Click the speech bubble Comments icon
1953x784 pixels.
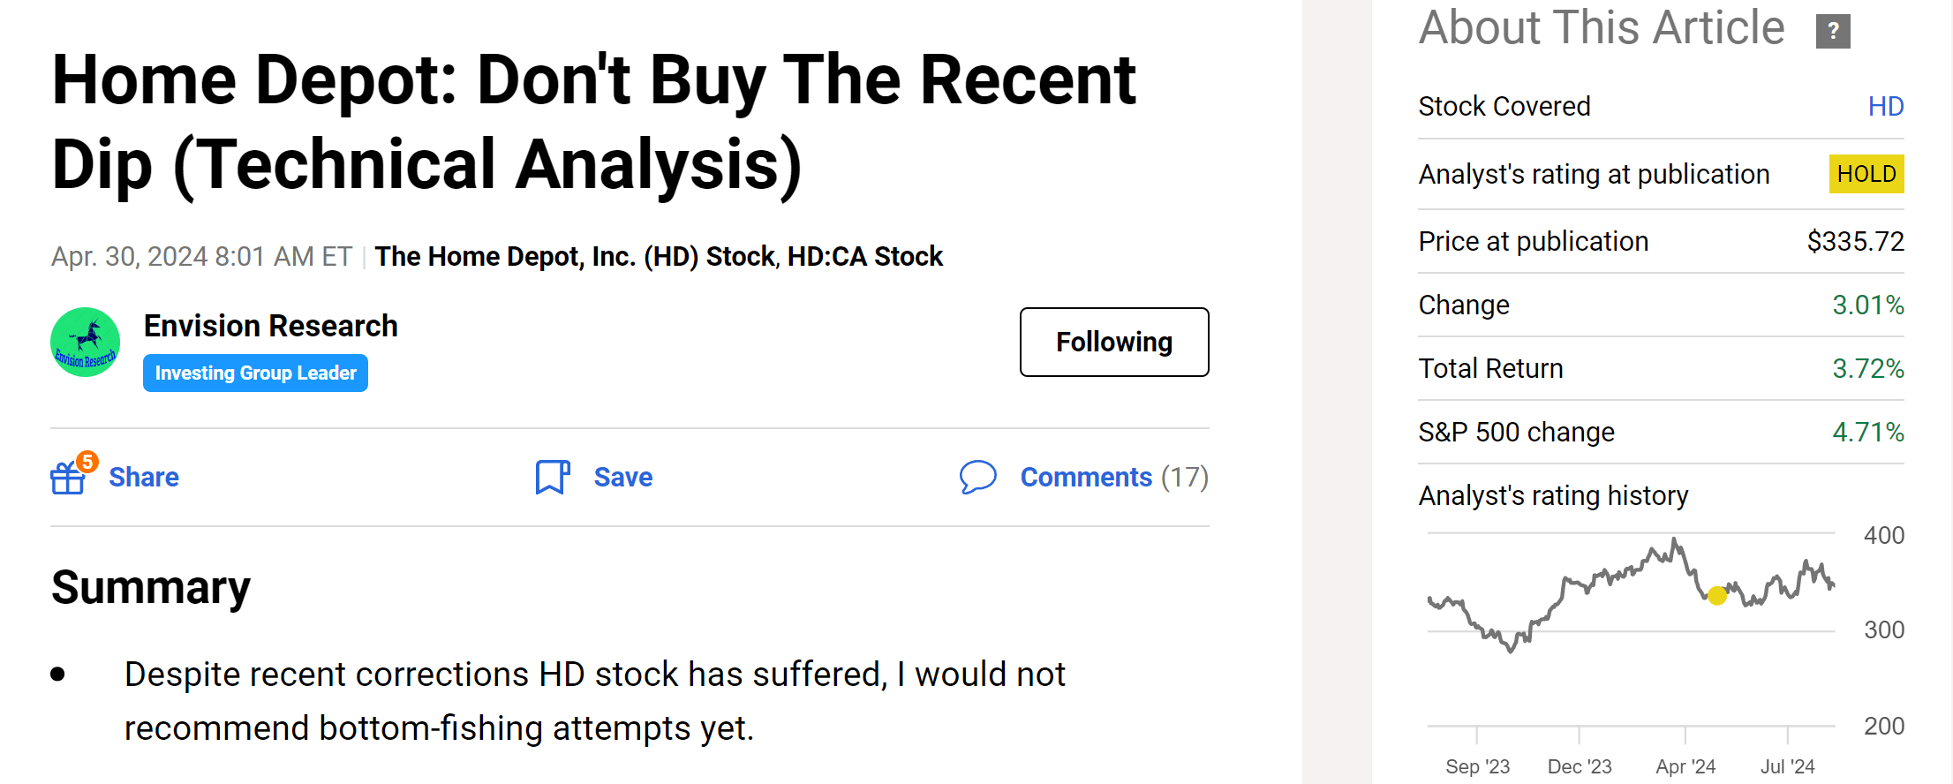pos(977,477)
